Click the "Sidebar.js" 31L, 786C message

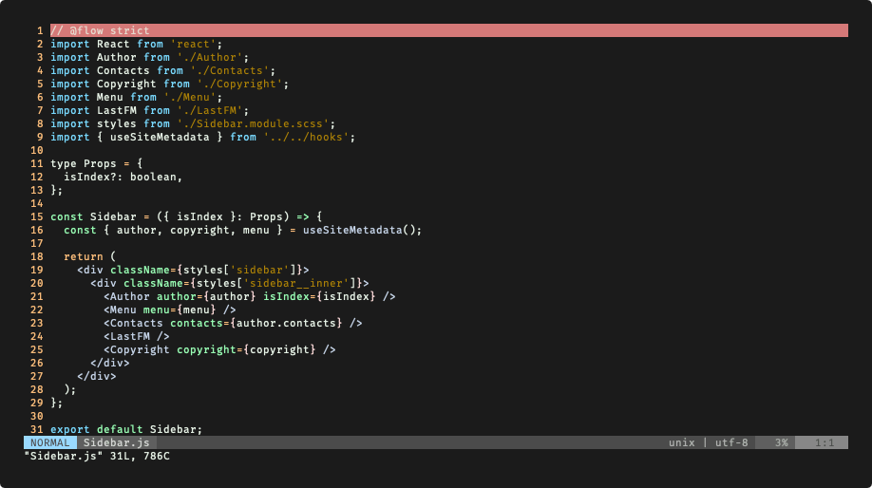coord(97,456)
